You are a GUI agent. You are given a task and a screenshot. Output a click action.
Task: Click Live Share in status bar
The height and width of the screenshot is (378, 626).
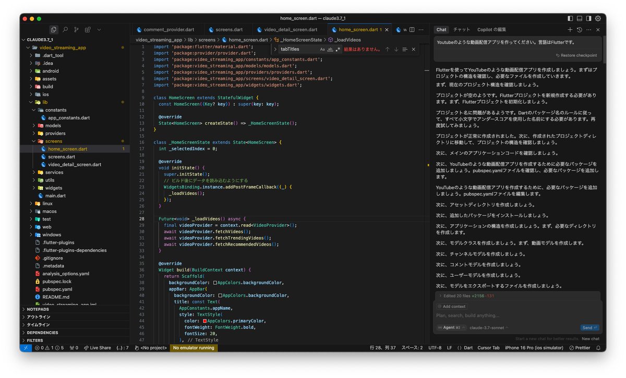(97, 348)
